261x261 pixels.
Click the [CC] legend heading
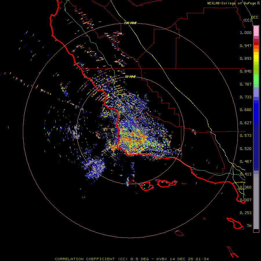pos(248,20)
